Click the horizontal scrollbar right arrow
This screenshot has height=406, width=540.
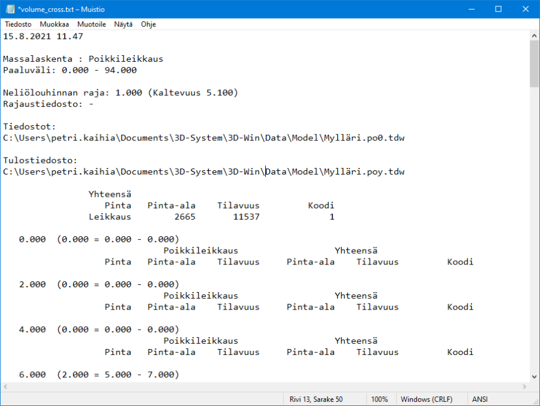[x=524, y=387]
